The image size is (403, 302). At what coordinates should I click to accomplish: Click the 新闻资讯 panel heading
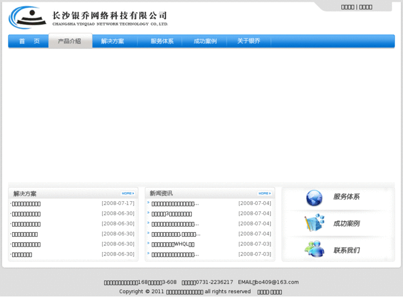click(x=161, y=193)
